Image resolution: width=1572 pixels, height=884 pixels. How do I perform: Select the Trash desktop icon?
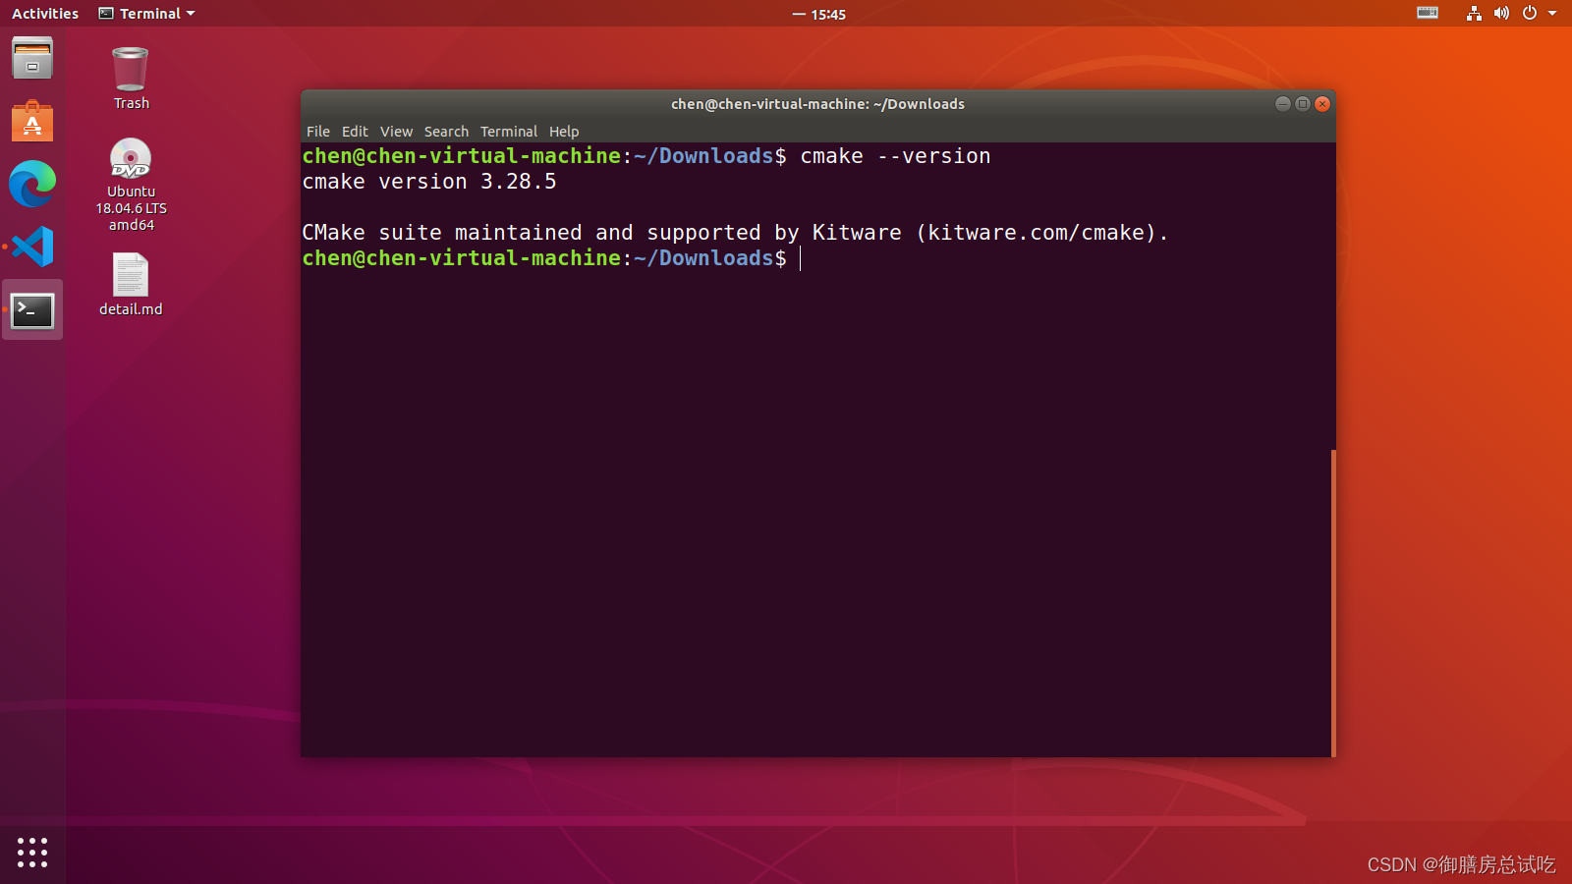tap(131, 79)
